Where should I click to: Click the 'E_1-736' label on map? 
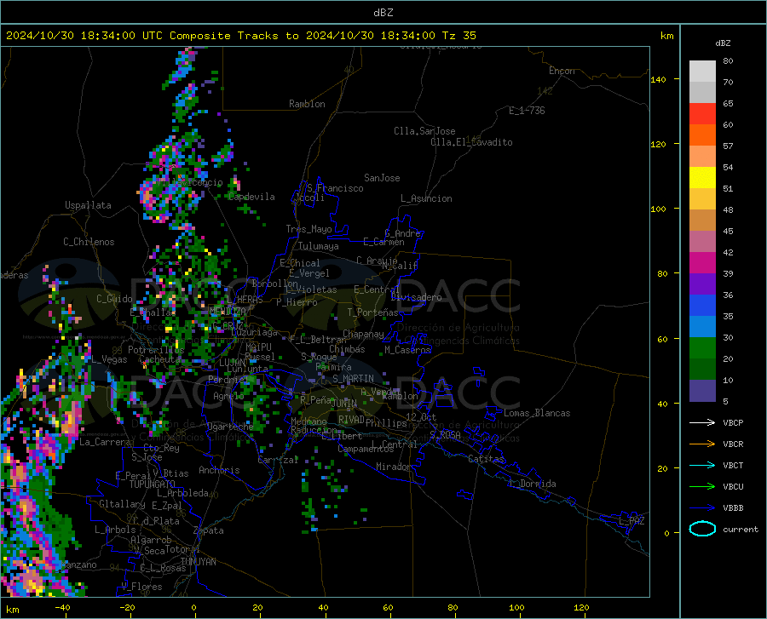pyautogui.click(x=527, y=111)
